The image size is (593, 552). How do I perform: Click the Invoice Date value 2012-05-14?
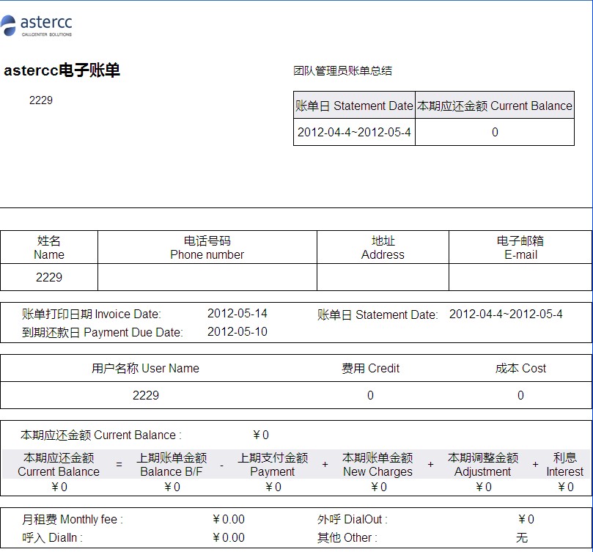click(237, 314)
